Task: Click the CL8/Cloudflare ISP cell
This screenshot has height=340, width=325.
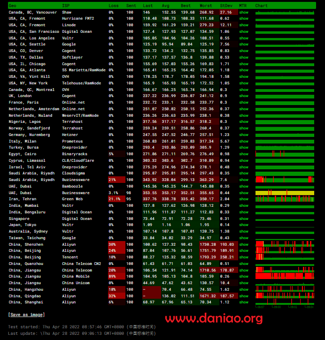Action: point(78,160)
